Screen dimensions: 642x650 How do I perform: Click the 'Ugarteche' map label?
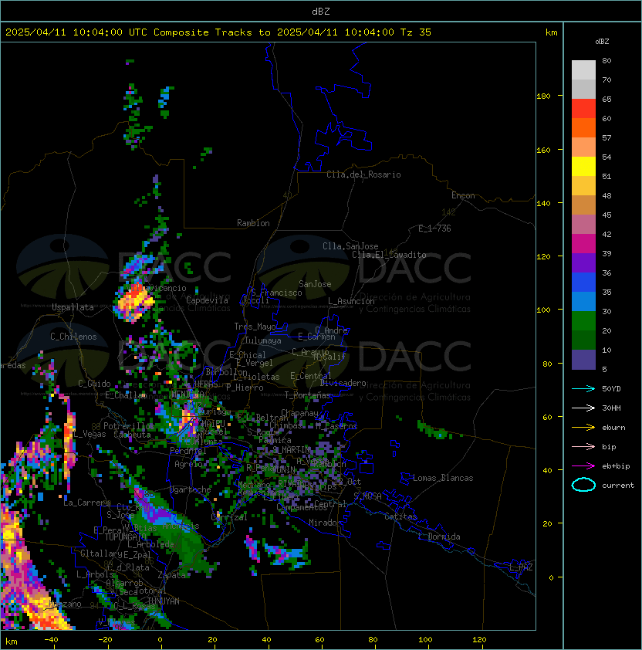pos(191,489)
